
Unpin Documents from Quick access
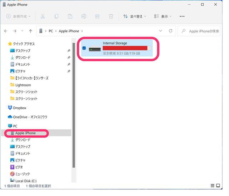(69, 64)
